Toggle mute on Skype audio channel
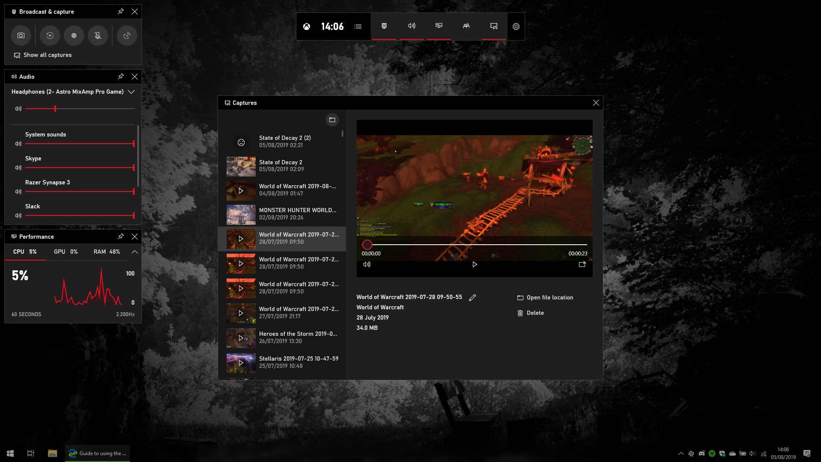This screenshot has height=462, width=821. click(x=18, y=168)
